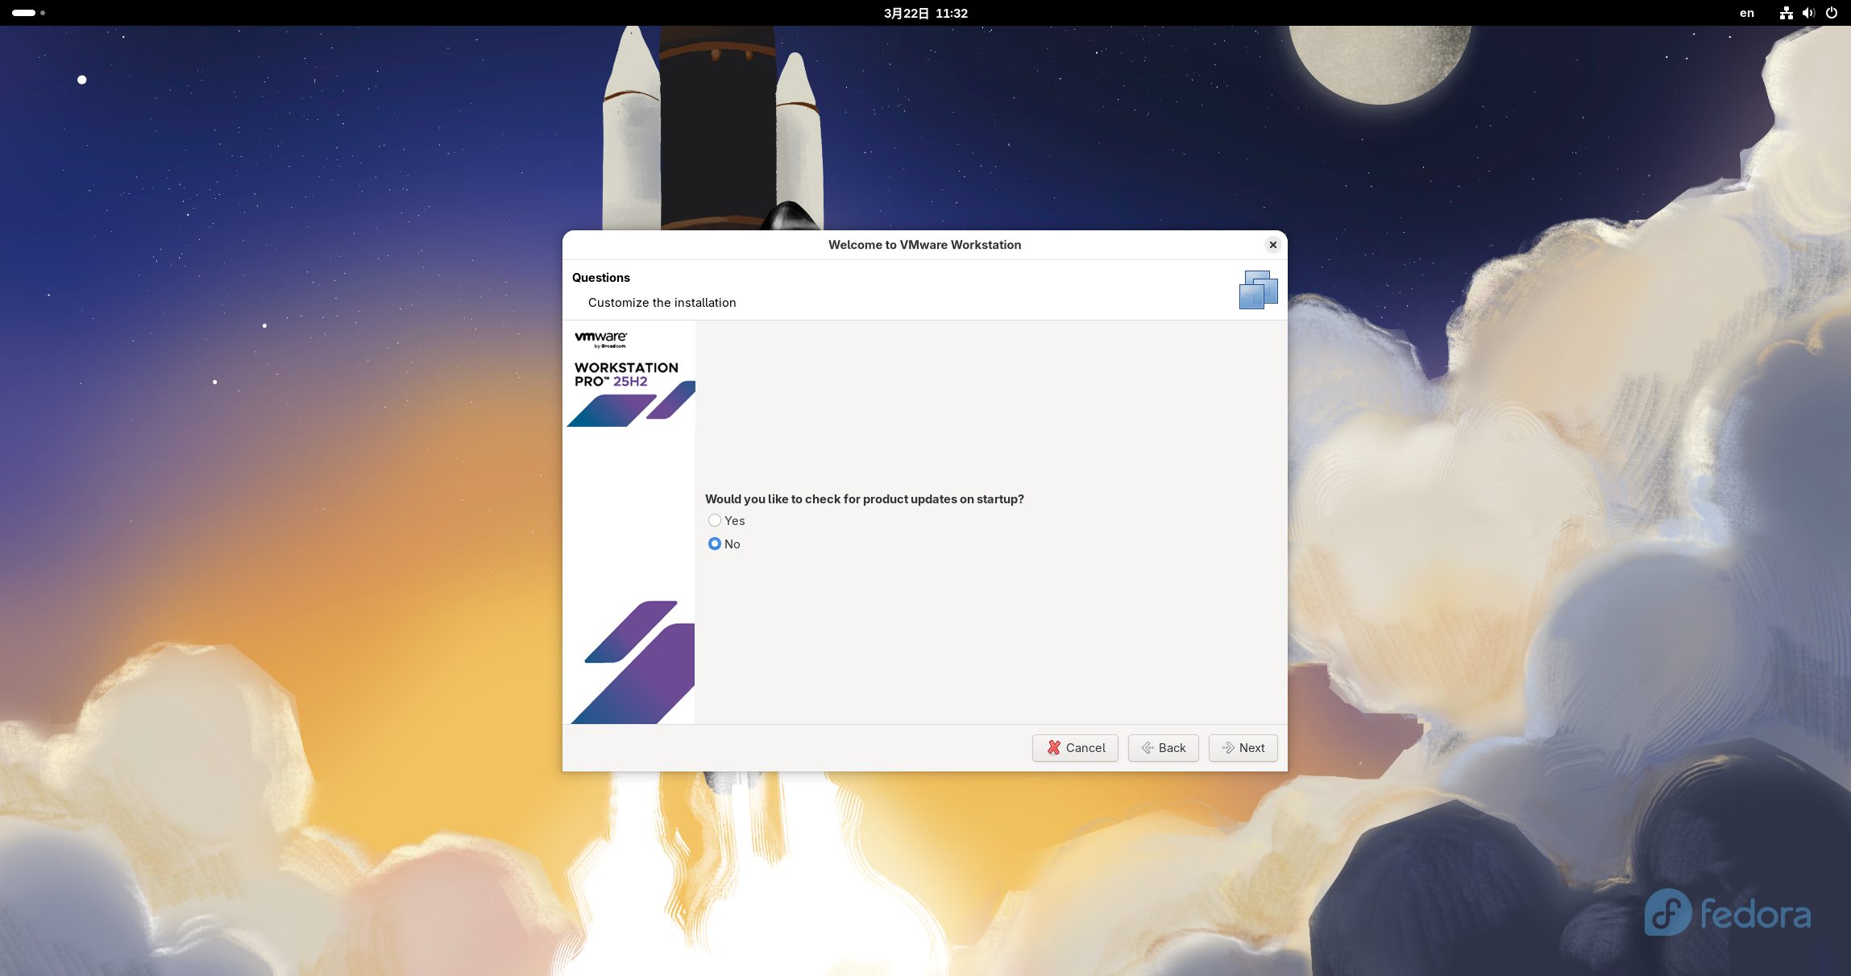Click the red X icon on Cancel
Screen dimensions: 1851x976
click(1054, 748)
